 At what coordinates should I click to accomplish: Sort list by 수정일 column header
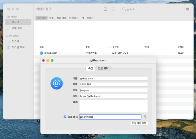click(115, 47)
